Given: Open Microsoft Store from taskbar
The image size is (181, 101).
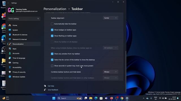Looking at the screenshot, I should (x=101, y=98).
